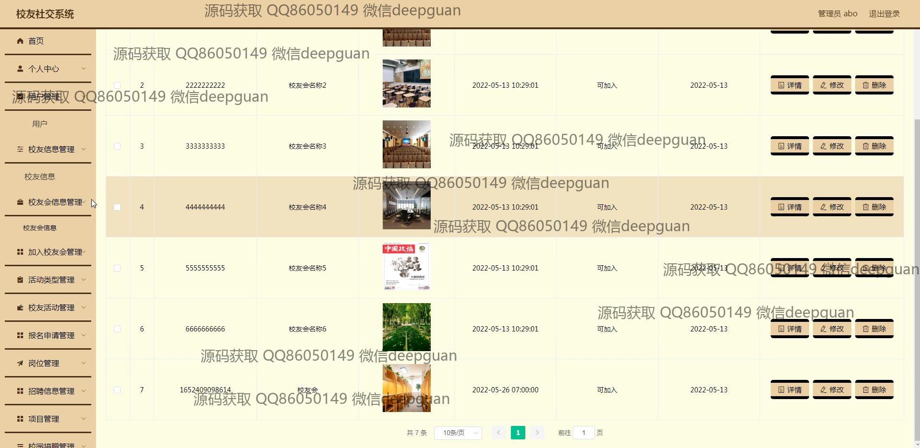Click the briefcase icon beside 校友会信息管理
Viewport: 920px width, 448px height.
(20, 202)
